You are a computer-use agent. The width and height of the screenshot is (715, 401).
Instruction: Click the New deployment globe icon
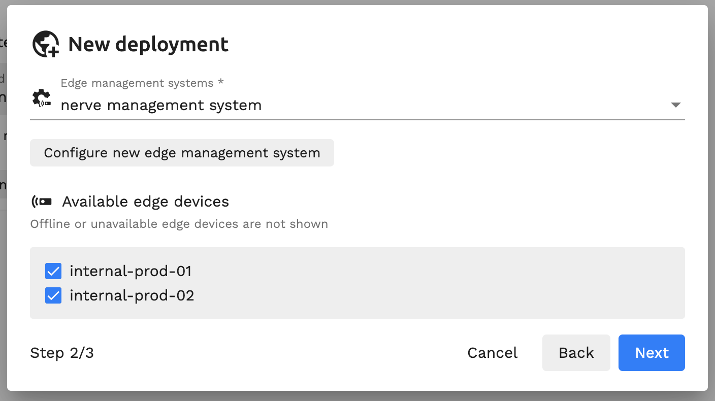click(x=46, y=44)
